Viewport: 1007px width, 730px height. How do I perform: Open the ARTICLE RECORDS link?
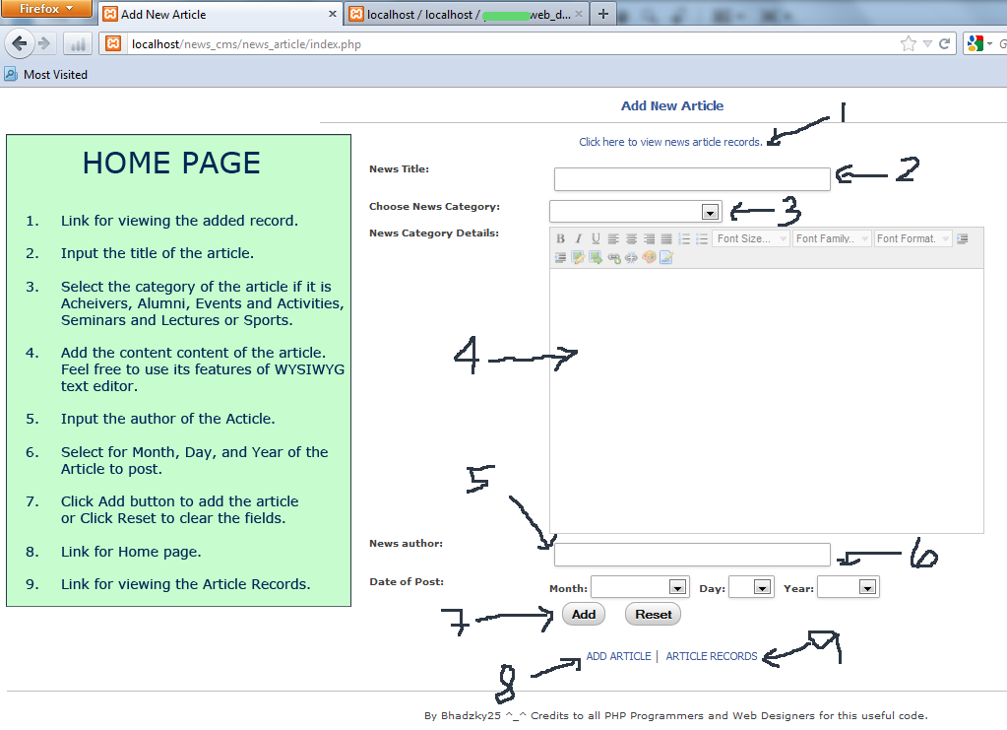[x=712, y=656]
